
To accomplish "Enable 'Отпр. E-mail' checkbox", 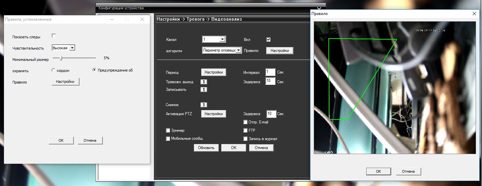I will tap(246, 122).
